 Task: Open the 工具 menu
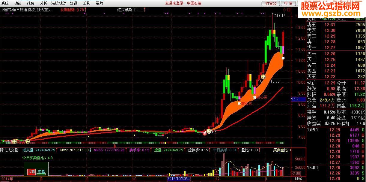tap(86, 3)
